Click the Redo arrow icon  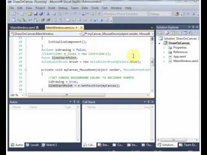point(75,14)
